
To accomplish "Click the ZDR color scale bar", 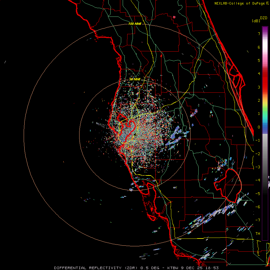I will click(265, 133).
